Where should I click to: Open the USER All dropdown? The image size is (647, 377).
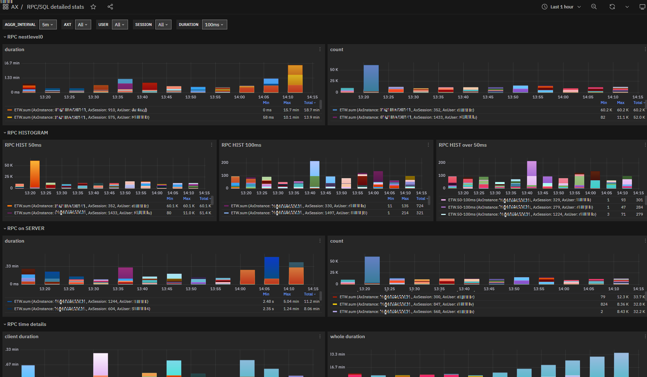click(120, 25)
